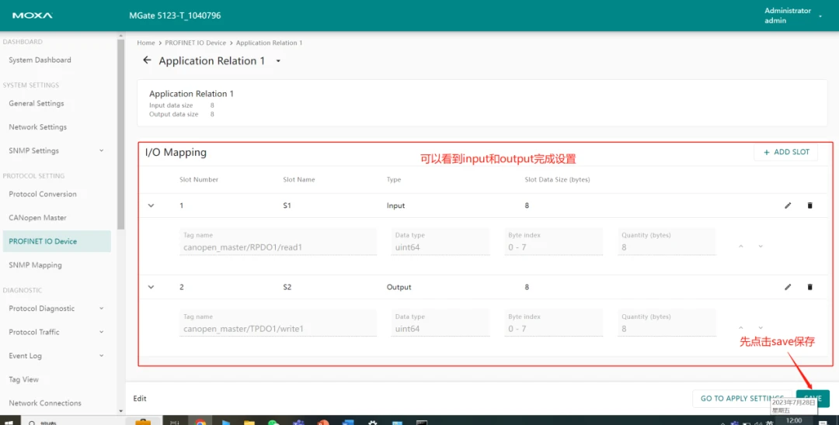Delete slot S1 using trash icon

(809, 206)
